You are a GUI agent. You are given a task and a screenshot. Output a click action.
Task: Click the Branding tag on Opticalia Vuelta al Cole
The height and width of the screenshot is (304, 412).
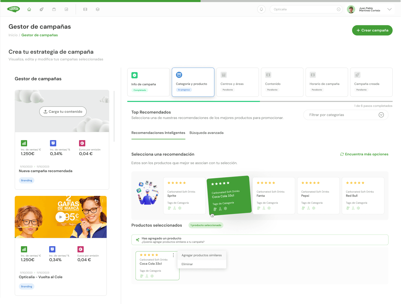(x=27, y=286)
